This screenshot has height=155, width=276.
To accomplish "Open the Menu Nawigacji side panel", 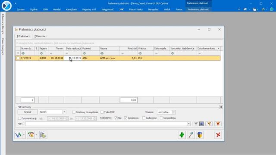I will [3, 46].
